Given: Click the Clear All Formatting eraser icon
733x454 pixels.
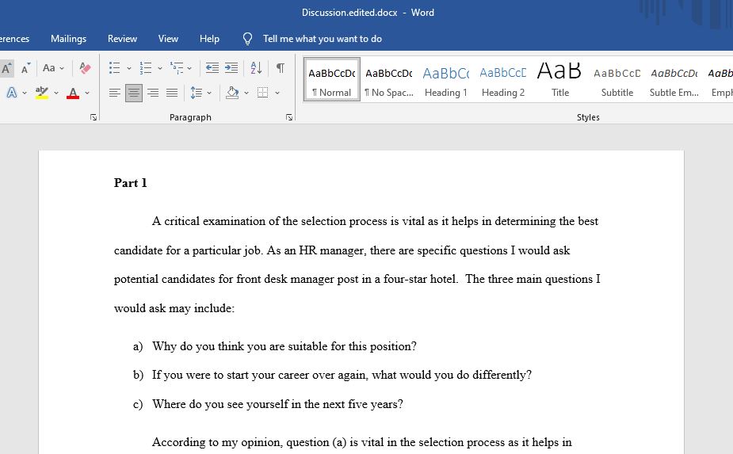Looking at the screenshot, I should 85,68.
